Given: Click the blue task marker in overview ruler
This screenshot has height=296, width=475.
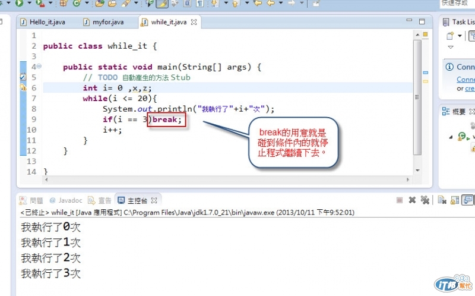Looking at the screenshot, I should click(425, 73).
